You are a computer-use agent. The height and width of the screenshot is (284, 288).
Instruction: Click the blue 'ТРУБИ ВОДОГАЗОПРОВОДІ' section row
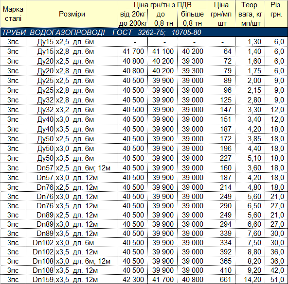pos(144,32)
